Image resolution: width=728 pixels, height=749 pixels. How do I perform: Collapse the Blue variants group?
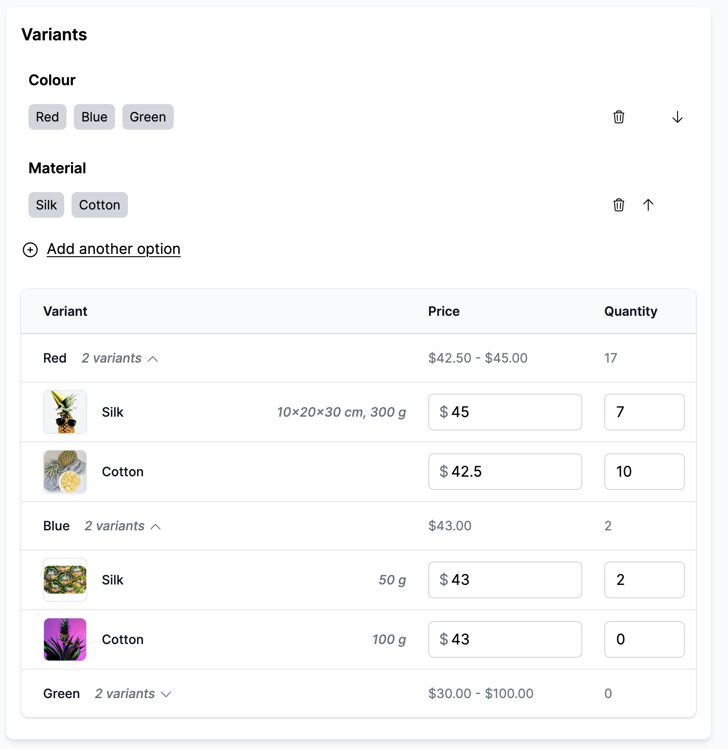click(122, 526)
